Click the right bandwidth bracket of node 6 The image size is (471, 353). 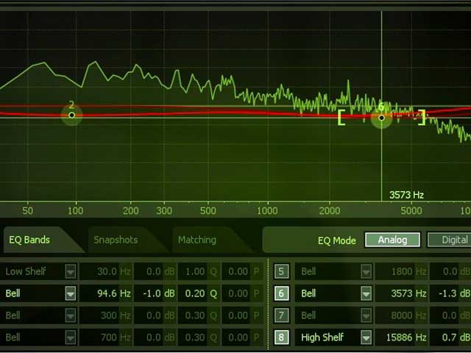click(422, 118)
